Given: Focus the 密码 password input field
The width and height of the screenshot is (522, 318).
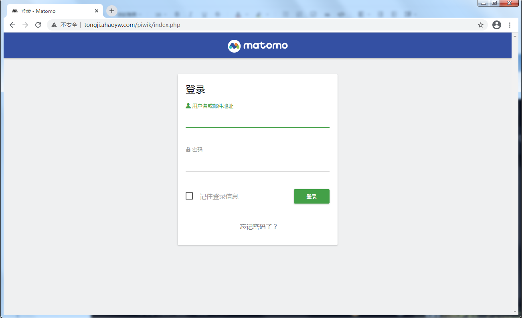Looking at the screenshot, I should pyautogui.click(x=257, y=164).
